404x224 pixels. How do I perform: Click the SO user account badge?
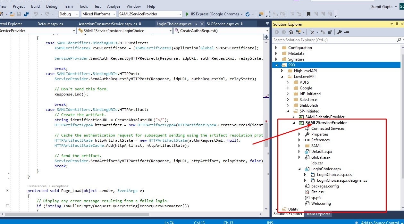click(x=402, y=6)
